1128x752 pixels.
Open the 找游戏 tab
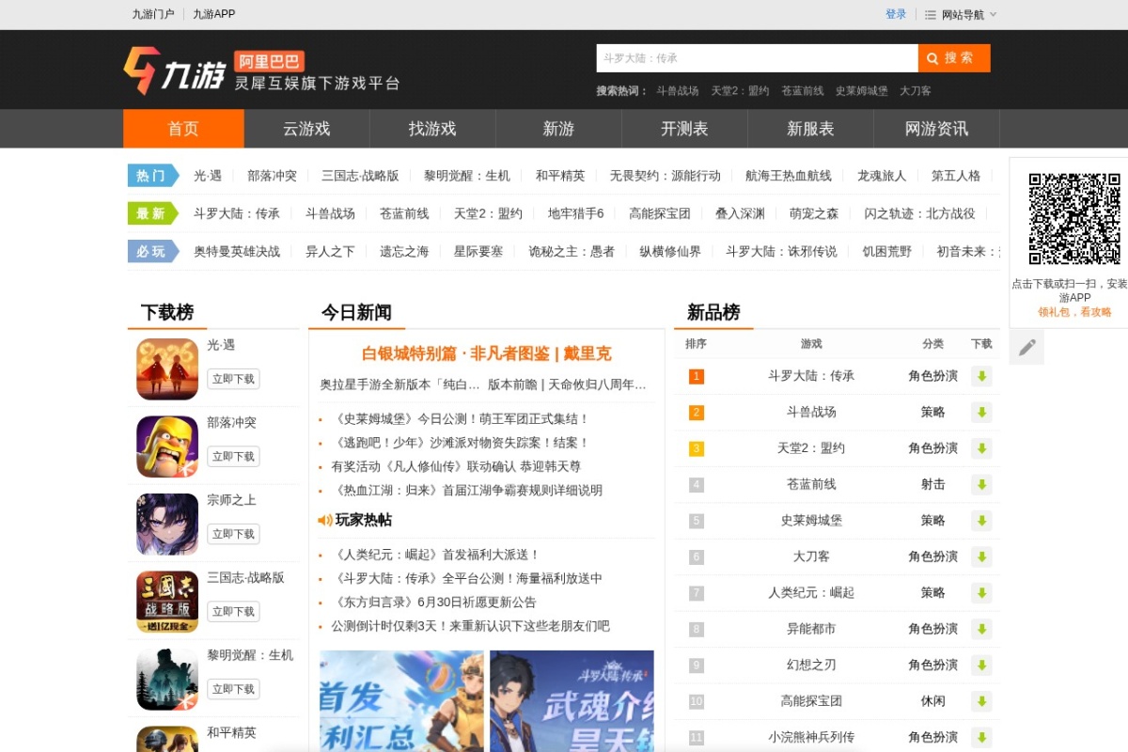point(432,129)
